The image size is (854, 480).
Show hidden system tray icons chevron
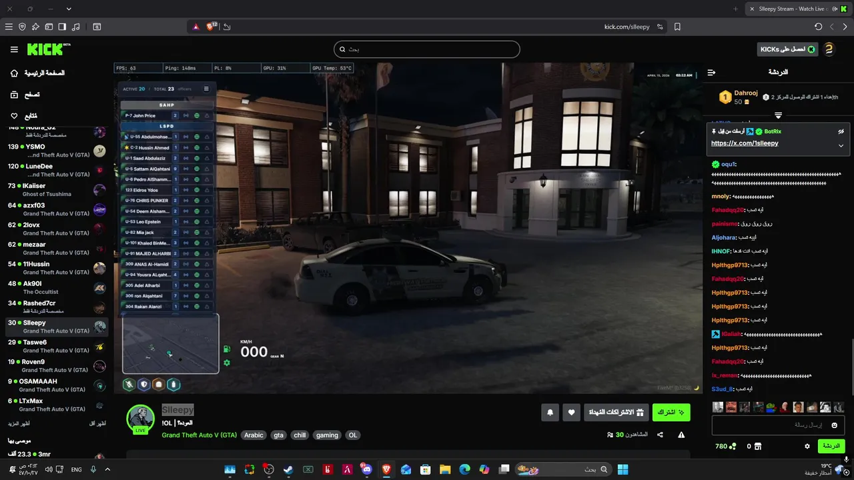[x=108, y=469]
